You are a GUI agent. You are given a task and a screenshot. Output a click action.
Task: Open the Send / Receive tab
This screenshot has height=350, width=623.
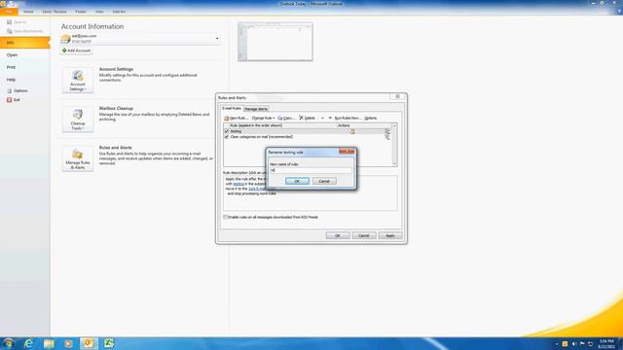click(55, 12)
